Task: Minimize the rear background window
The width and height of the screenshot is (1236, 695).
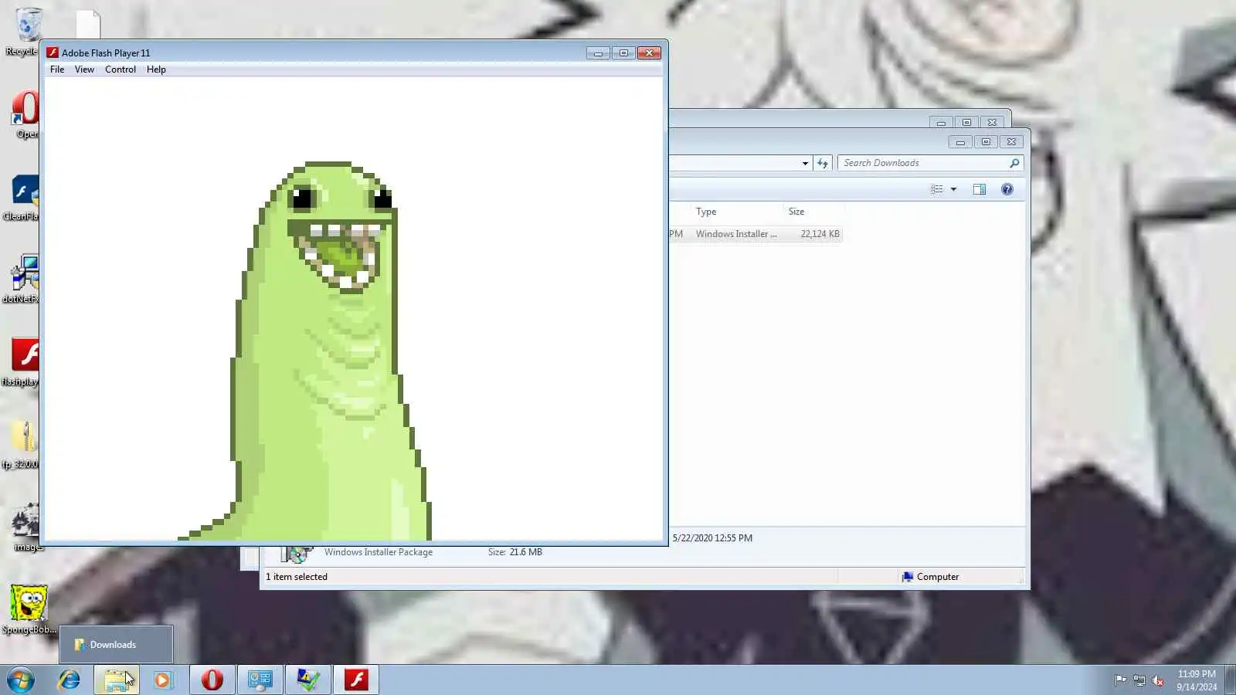Action: pos(941,122)
